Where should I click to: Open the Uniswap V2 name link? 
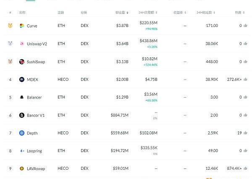tap(37, 44)
